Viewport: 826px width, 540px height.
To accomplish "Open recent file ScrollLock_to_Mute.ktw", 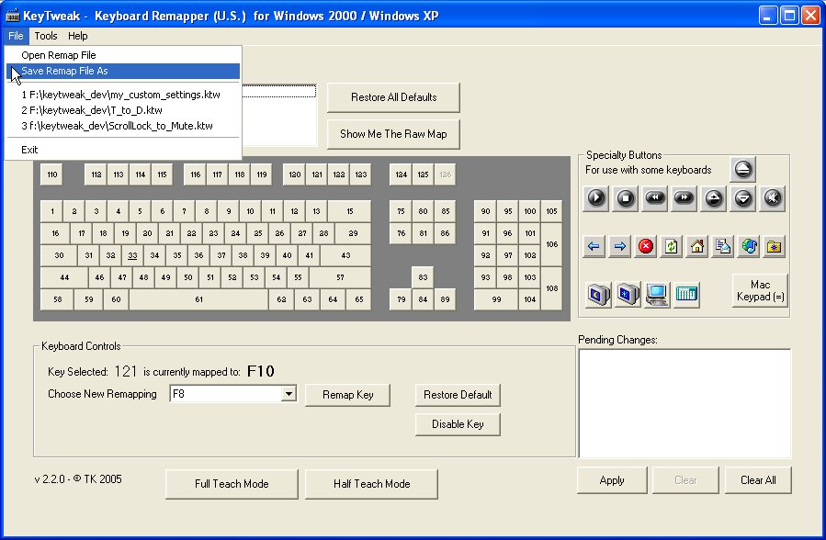I will click(123, 126).
